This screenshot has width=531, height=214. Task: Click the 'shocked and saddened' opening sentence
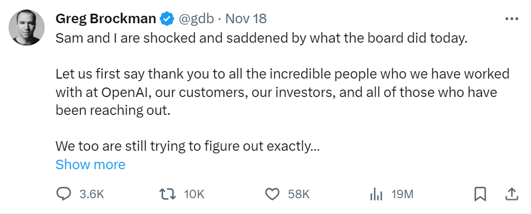tap(261, 39)
